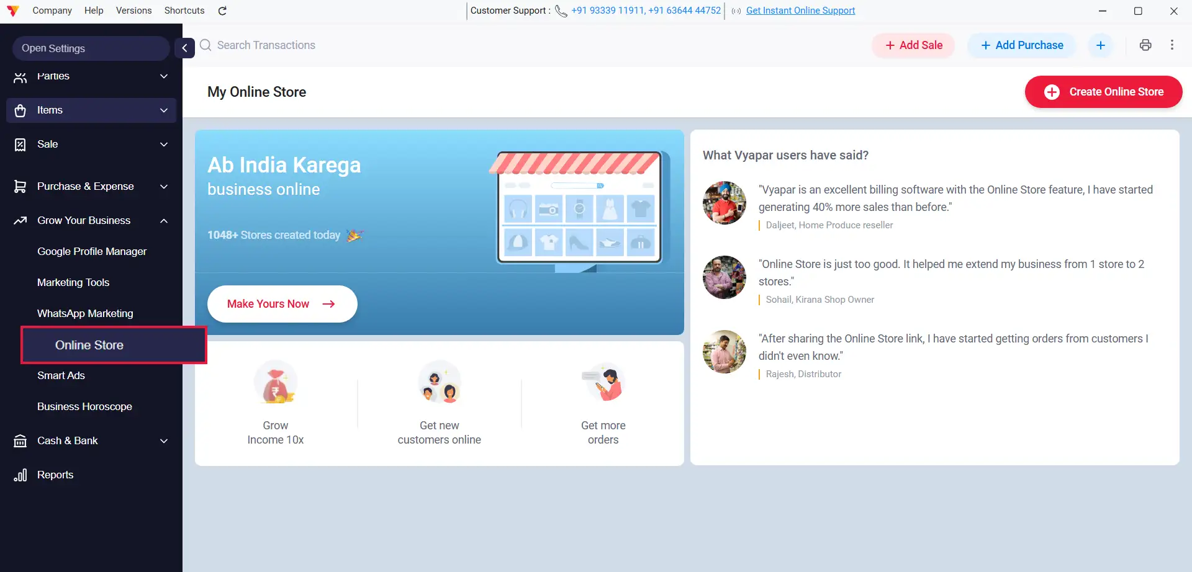The height and width of the screenshot is (572, 1192).
Task: Open the Shortcuts menu
Action: click(x=184, y=11)
